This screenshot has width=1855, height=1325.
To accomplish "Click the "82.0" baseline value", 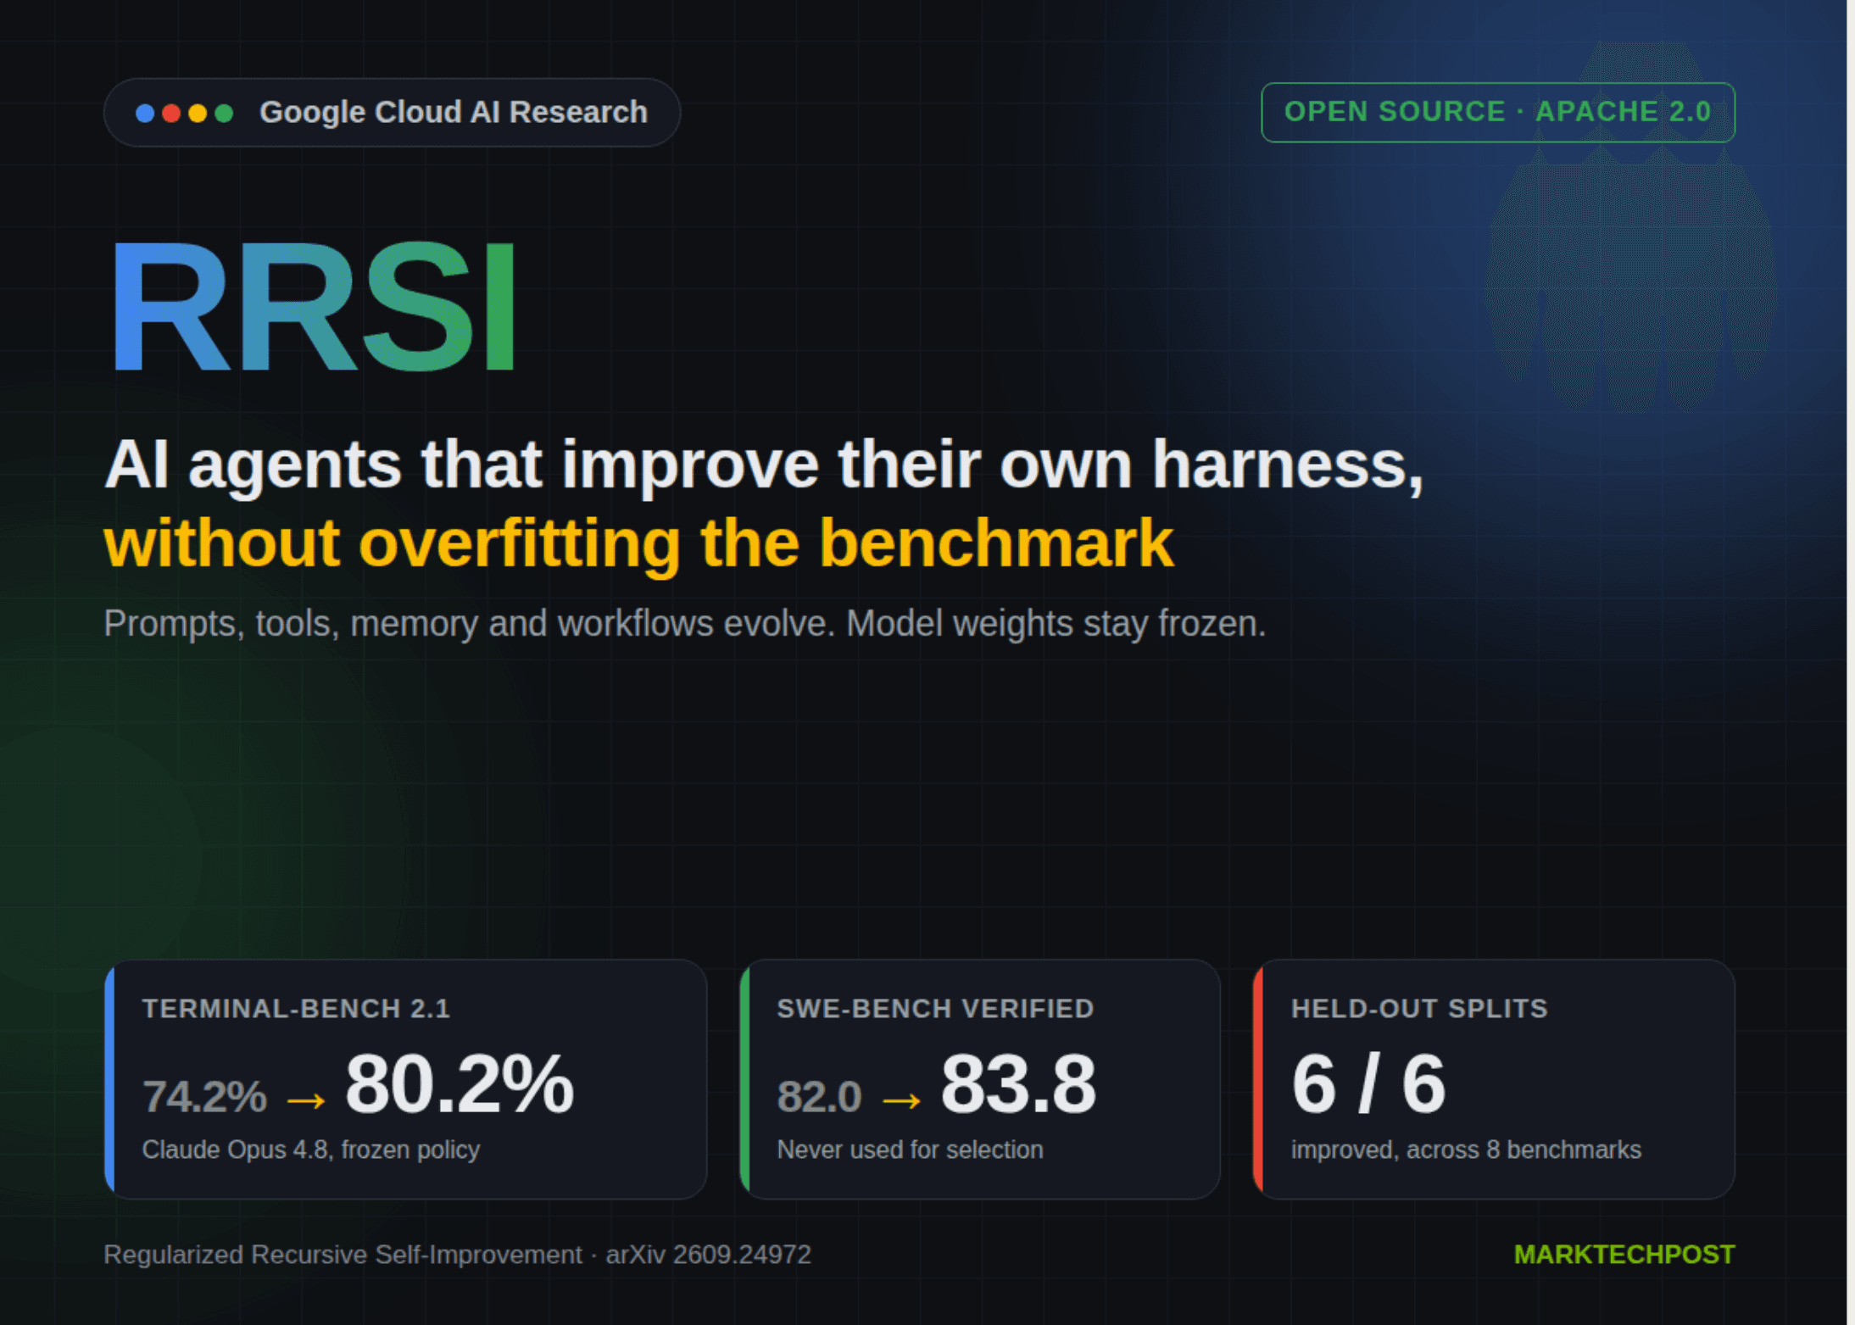I will [x=819, y=1096].
